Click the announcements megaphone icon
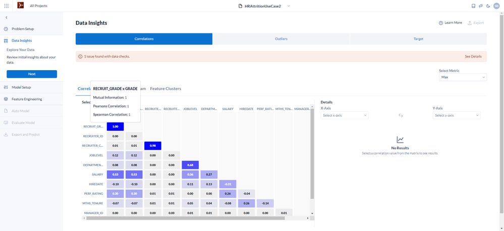504x231 pixels. click(x=481, y=6)
